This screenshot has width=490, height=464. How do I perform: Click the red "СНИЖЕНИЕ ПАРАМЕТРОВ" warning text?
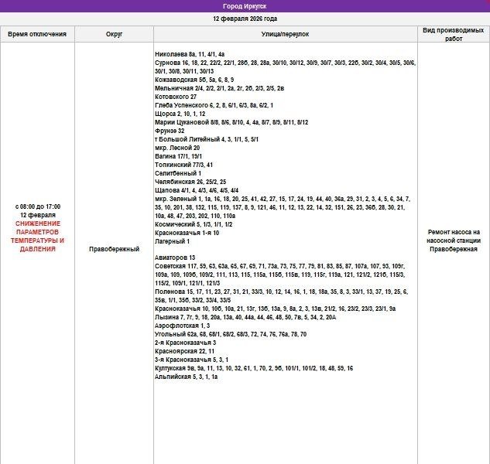pos(37,227)
